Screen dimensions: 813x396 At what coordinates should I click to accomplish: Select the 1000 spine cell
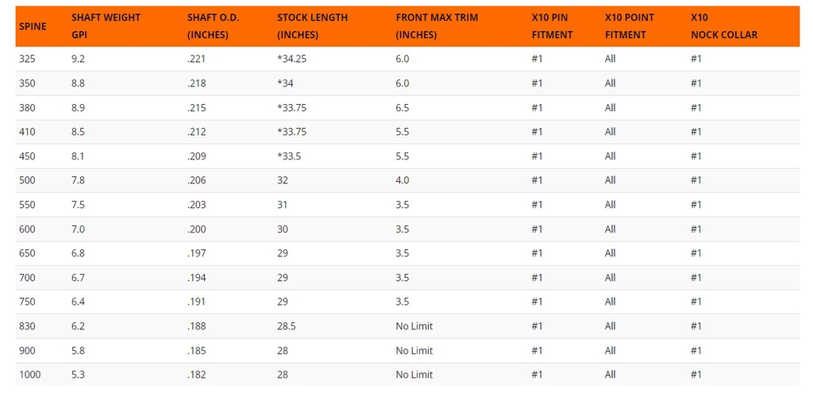[29, 375]
